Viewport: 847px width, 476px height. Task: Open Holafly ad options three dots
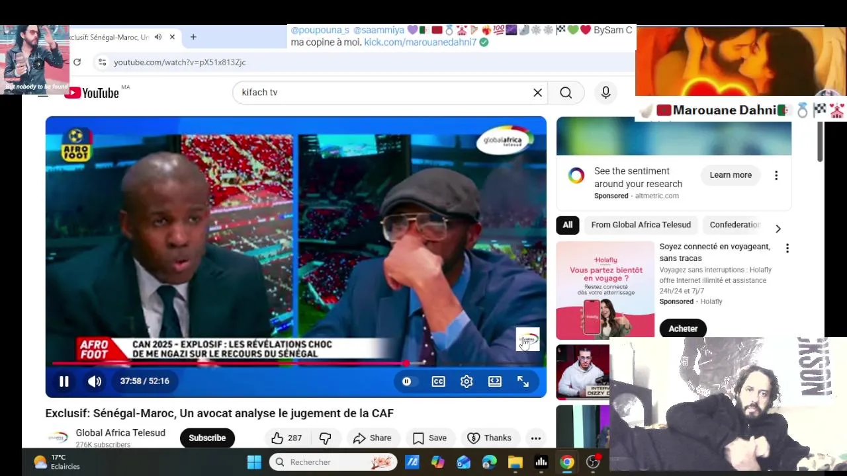click(787, 249)
